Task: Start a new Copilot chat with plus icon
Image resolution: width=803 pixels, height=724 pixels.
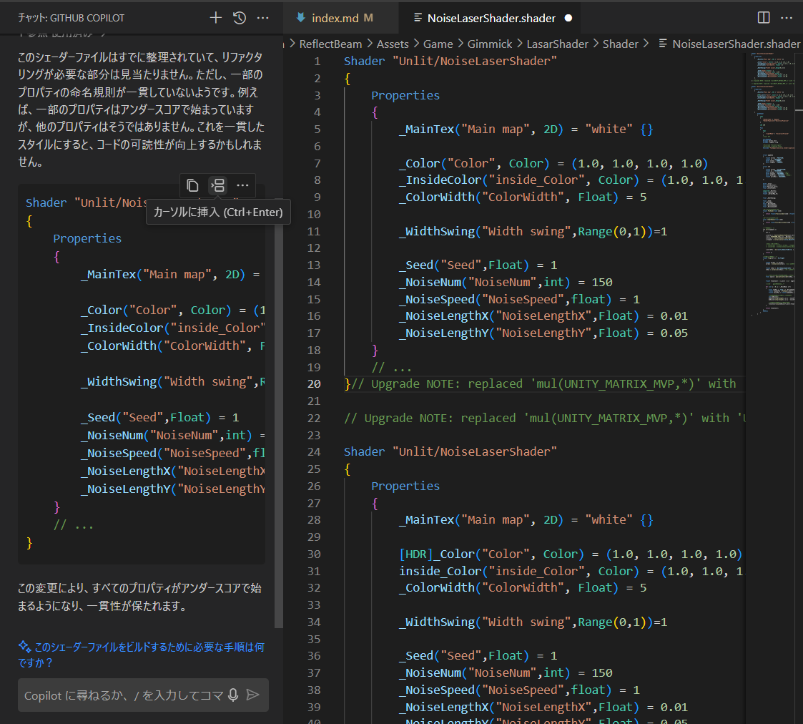Action: coord(215,18)
